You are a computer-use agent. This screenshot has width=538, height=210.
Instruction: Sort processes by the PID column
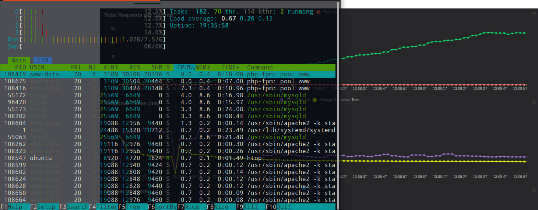tap(21, 68)
